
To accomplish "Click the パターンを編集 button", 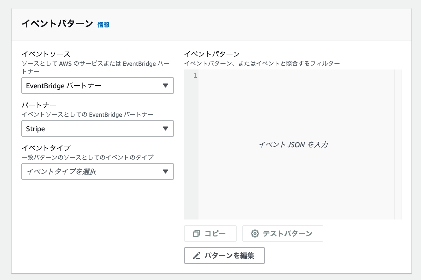I will [x=224, y=255].
